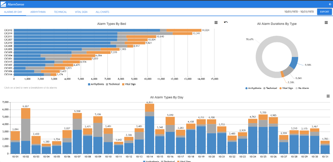333x162 pixels.
Task: Open Alarm Types By Bed chart menu
Action: 216,23
